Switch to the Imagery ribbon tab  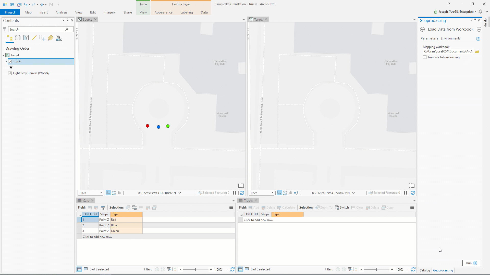pyautogui.click(x=109, y=12)
